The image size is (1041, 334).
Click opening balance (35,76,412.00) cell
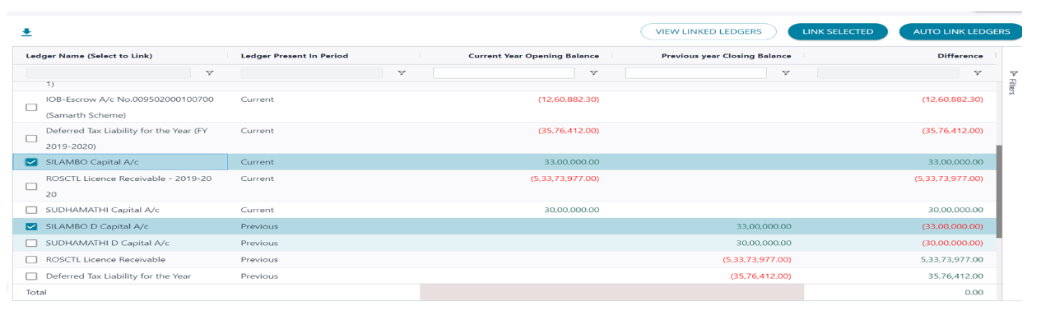click(569, 131)
